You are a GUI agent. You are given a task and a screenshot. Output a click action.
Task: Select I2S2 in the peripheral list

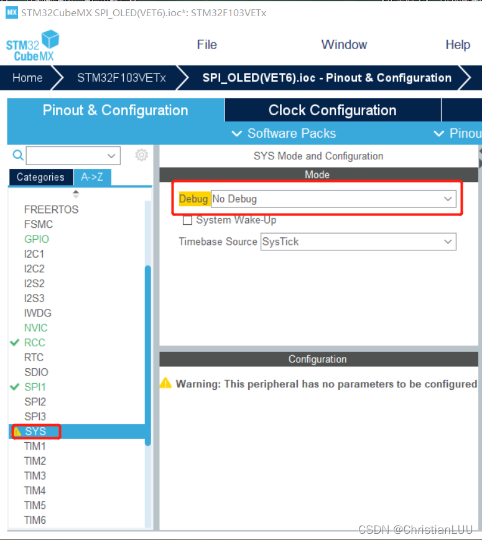pyautogui.click(x=34, y=283)
